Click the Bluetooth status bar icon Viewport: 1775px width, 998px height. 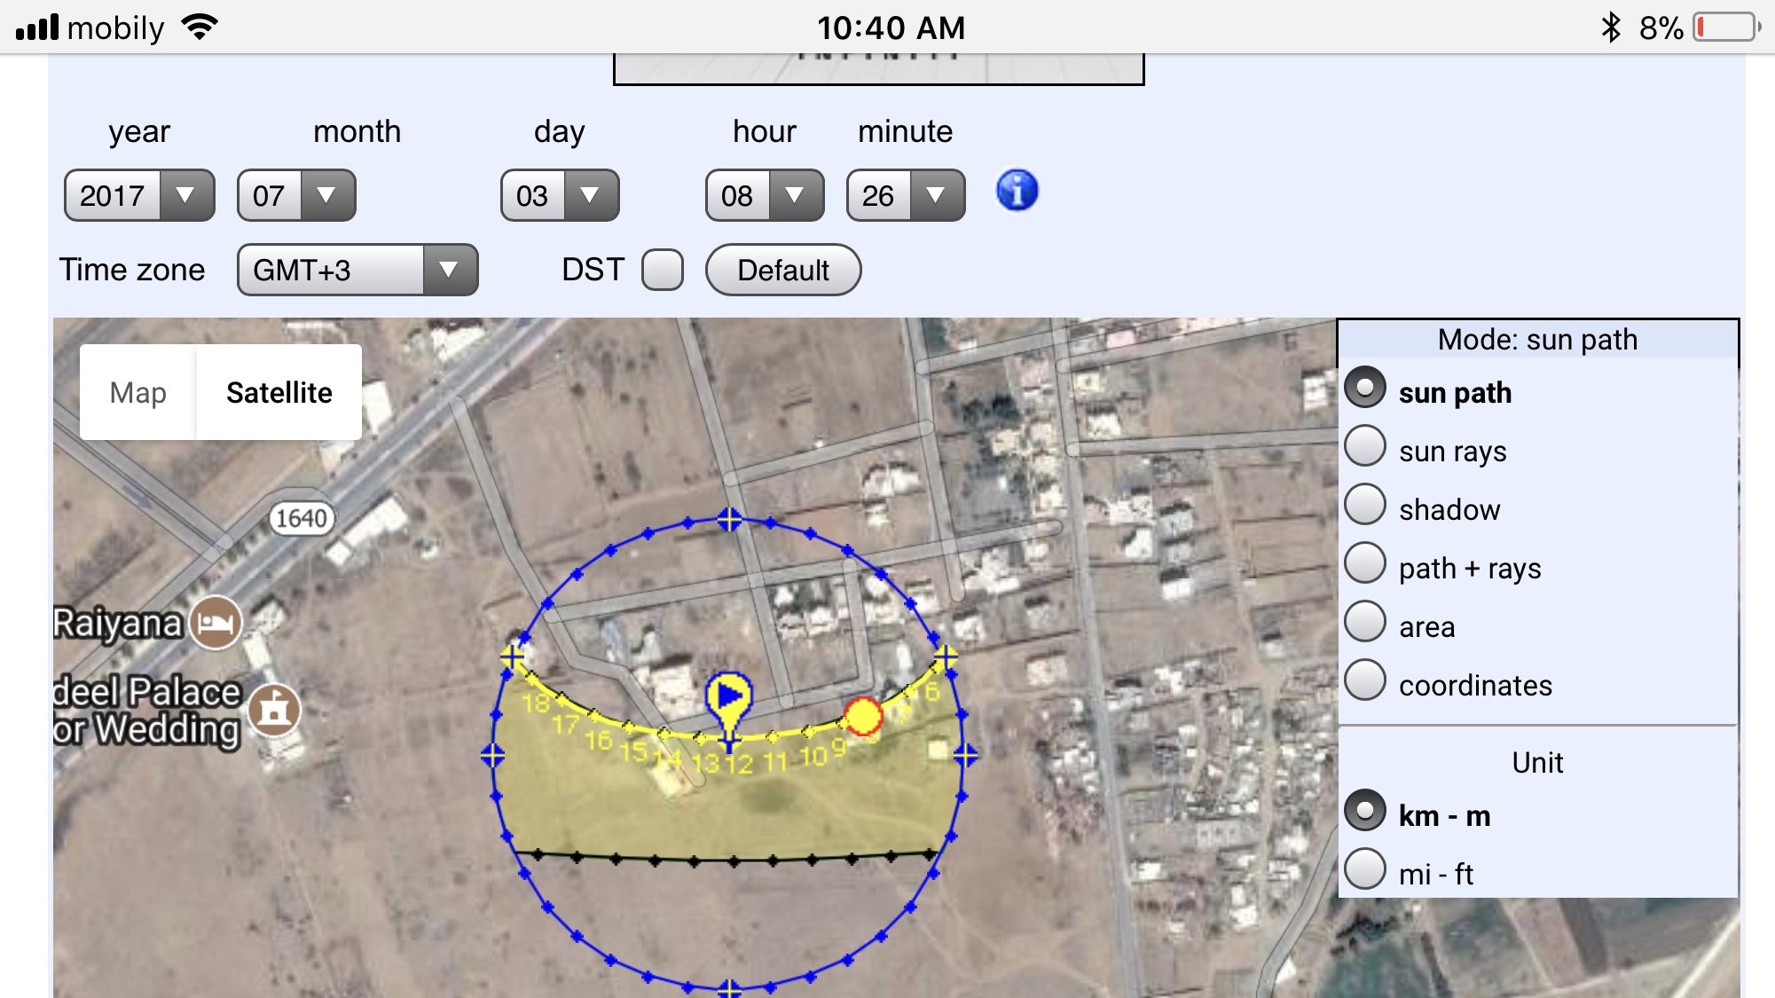click(x=1610, y=28)
